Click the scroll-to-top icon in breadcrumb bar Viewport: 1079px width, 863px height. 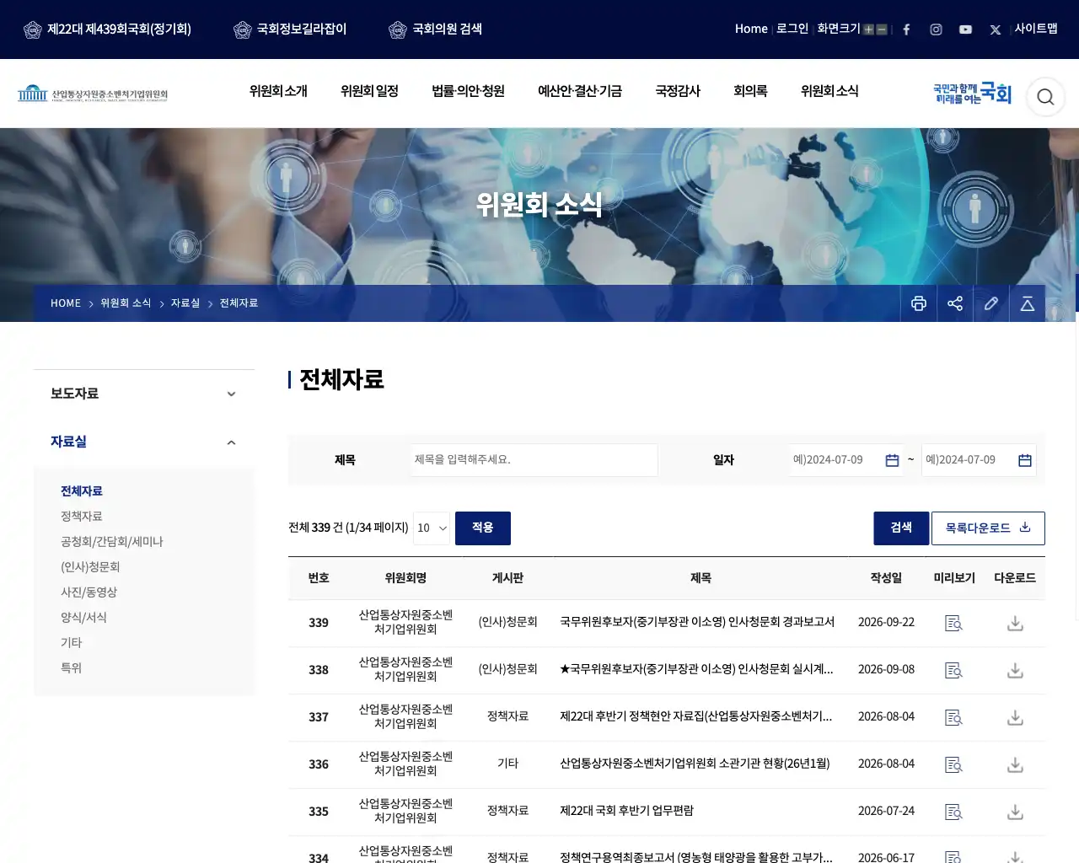click(x=1028, y=303)
